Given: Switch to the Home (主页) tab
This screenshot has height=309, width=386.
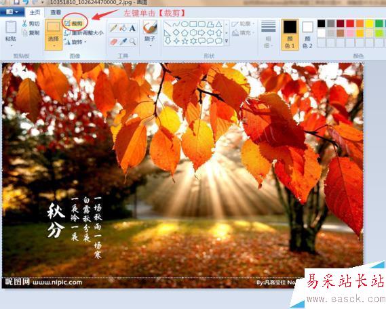Looking at the screenshot, I should coord(35,12).
